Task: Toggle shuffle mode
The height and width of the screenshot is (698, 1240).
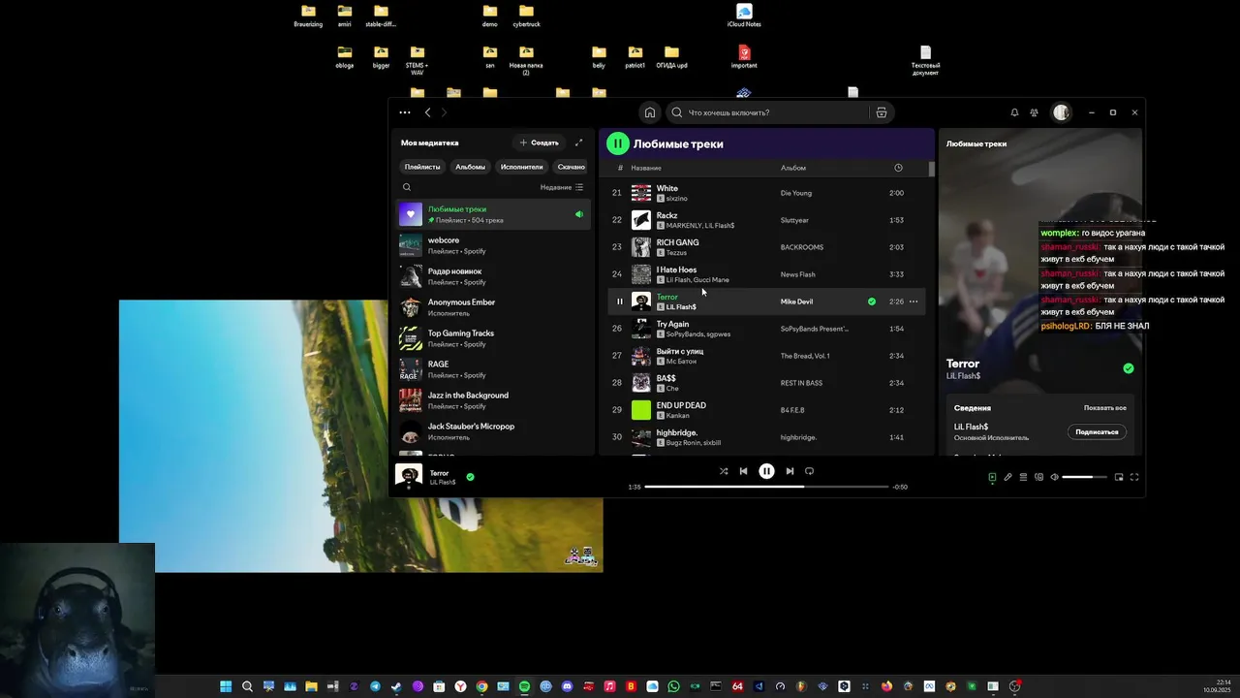Action: tap(723, 471)
